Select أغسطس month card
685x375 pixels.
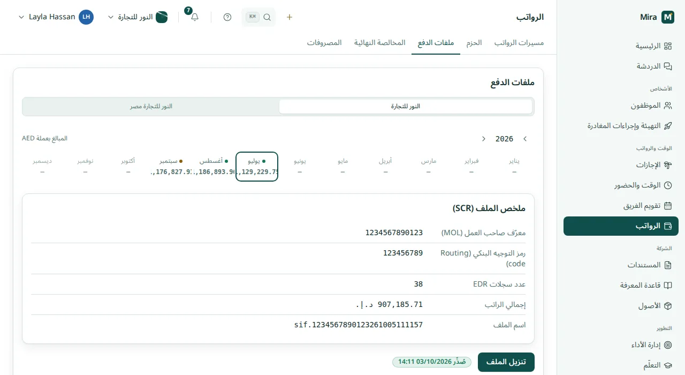214,167
